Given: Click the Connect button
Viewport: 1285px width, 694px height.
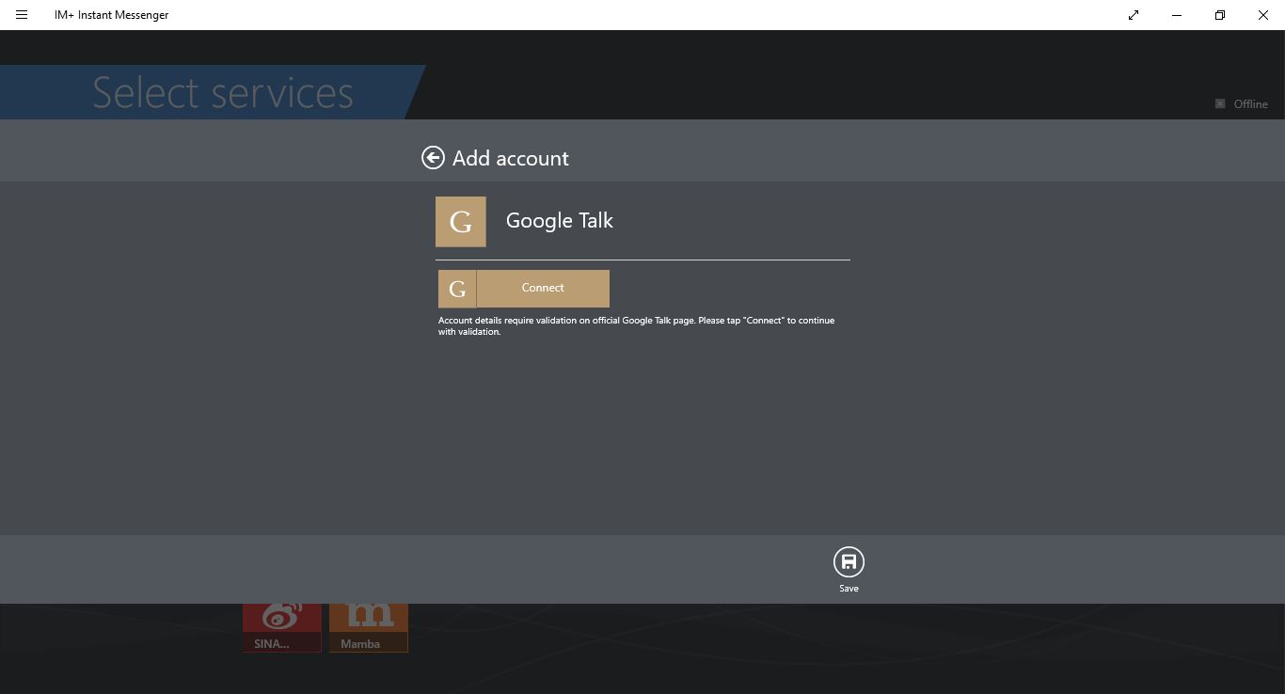Looking at the screenshot, I should pyautogui.click(x=543, y=289).
